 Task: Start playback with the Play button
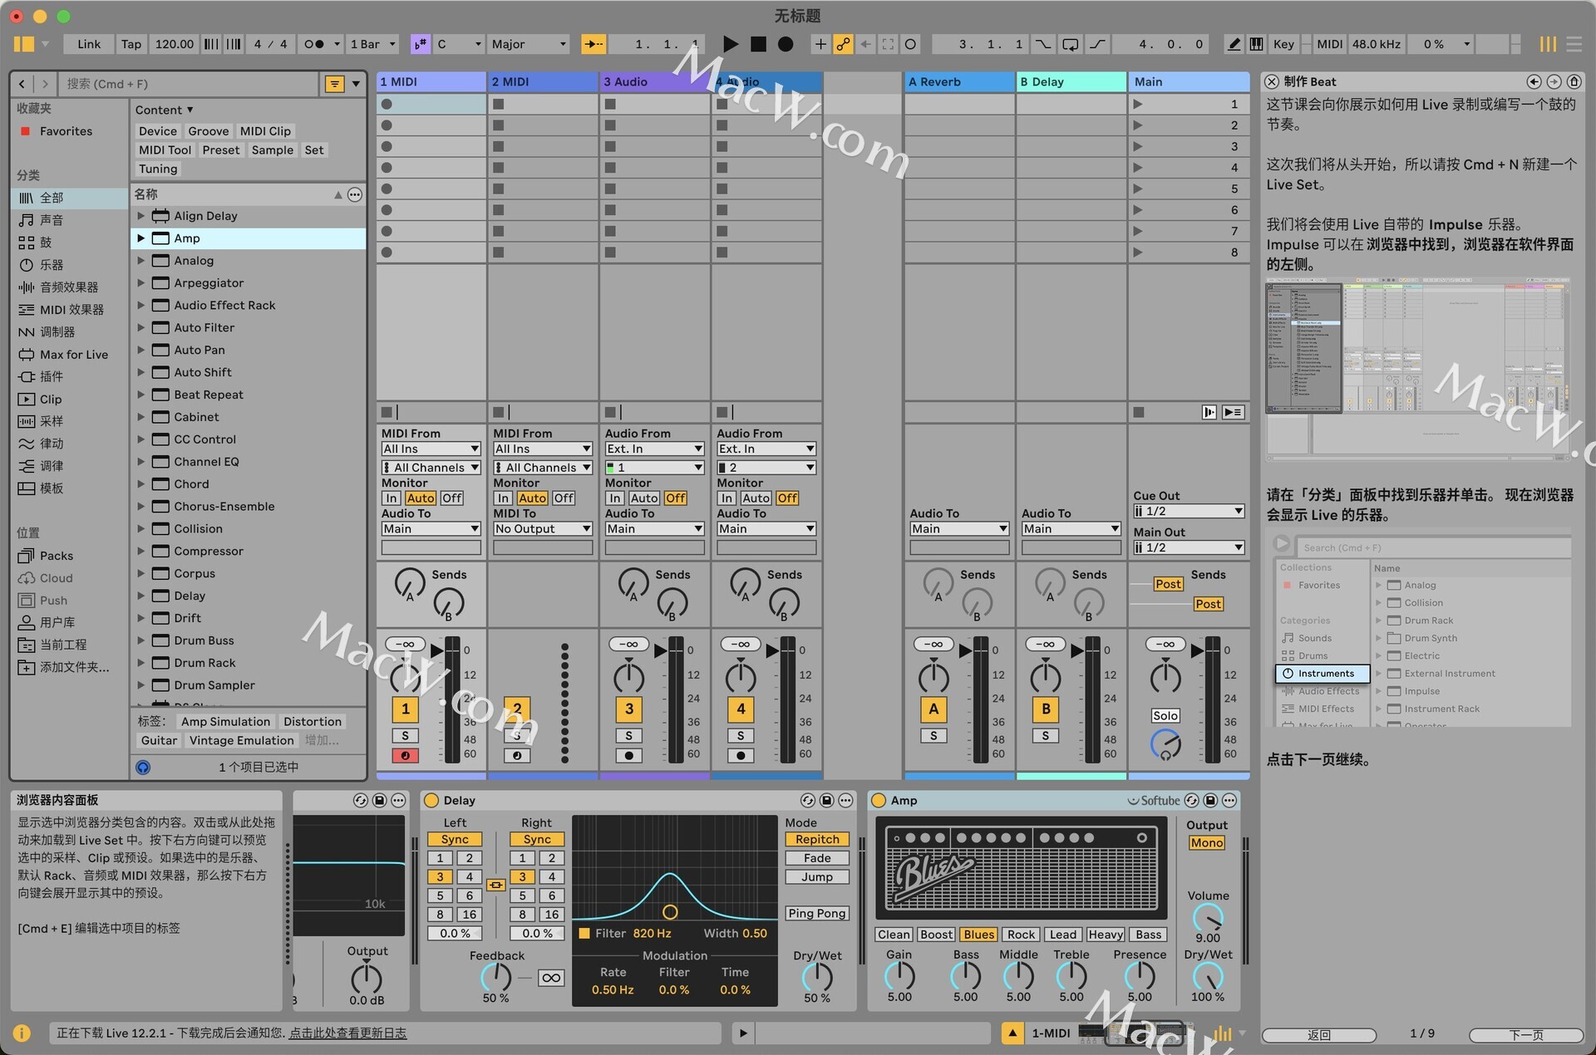tap(730, 44)
